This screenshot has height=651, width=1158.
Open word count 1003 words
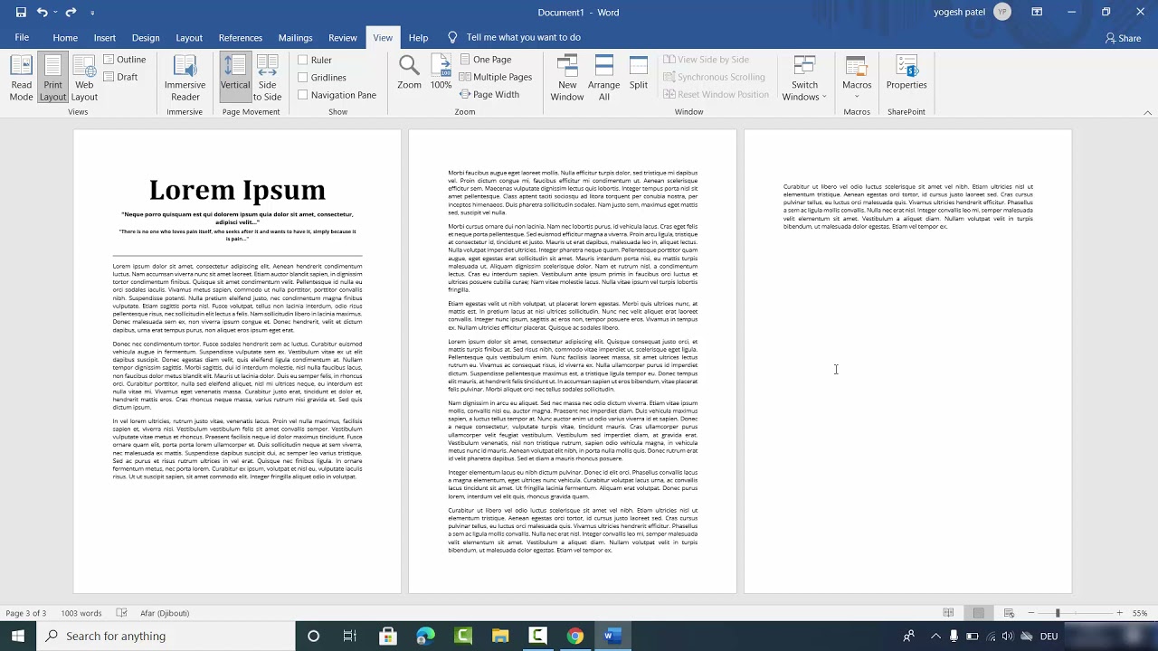81,613
